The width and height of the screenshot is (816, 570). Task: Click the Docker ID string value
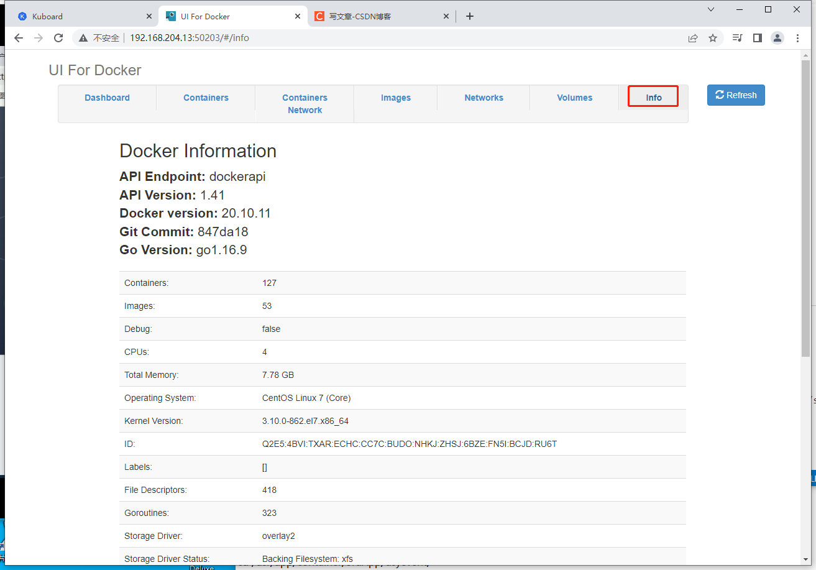[410, 444]
